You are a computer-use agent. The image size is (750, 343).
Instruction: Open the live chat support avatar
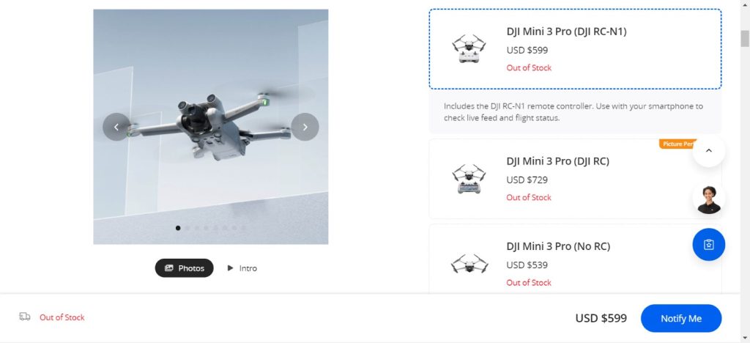click(708, 198)
